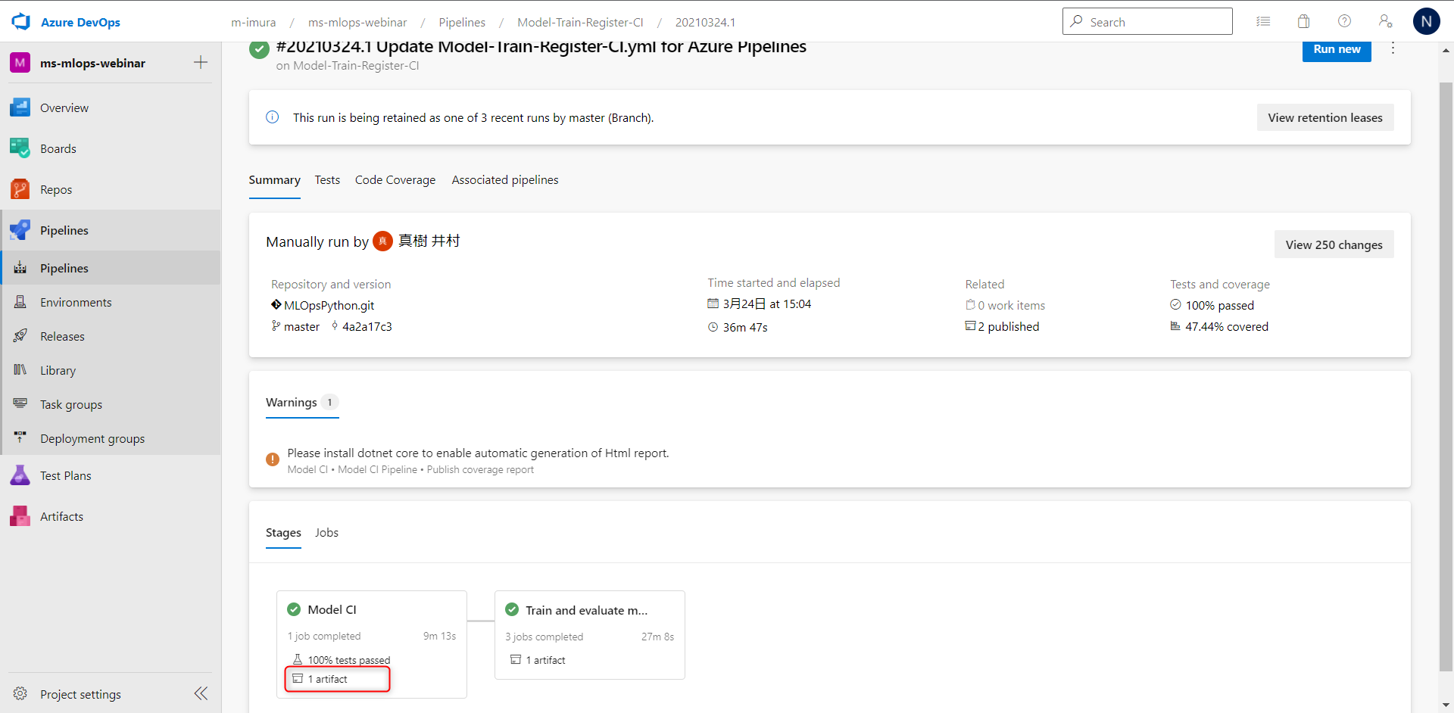
Task: Click ms-mlops-webinar in the breadcrumb
Action: 357,23
